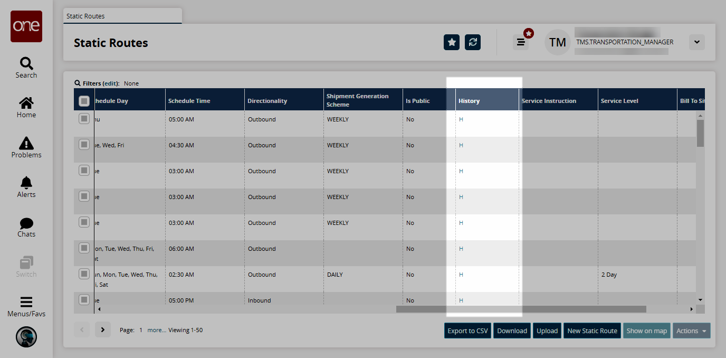Check the row with 04:30 AM schedule
This screenshot has width=726, height=358.
click(x=84, y=144)
